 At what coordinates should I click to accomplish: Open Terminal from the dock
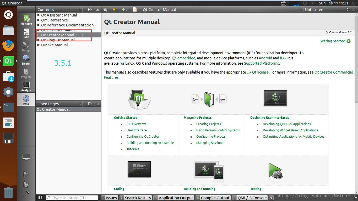tap(8, 107)
